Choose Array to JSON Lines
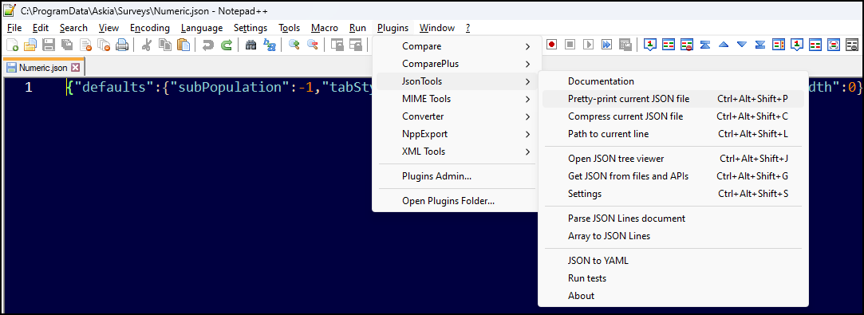 (673, 236)
